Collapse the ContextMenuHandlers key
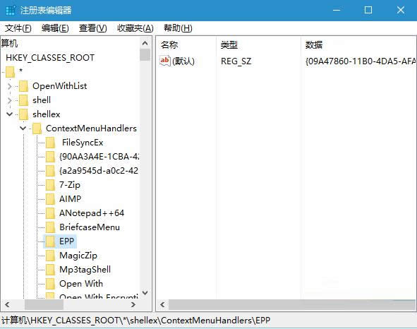 point(23,128)
